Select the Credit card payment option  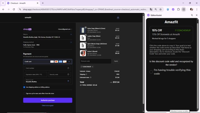pos(48,62)
